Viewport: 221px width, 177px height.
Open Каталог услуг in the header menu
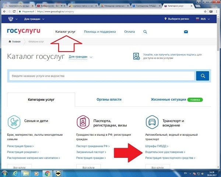coord(66,32)
